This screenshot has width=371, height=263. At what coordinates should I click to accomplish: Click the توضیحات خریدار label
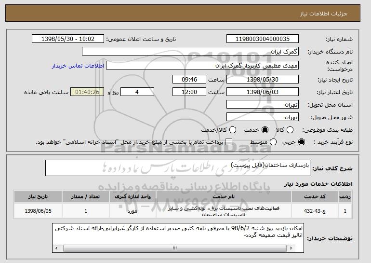[330, 238]
